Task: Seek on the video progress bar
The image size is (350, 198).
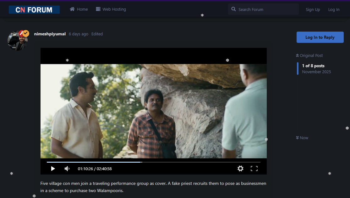Action: coord(154,162)
